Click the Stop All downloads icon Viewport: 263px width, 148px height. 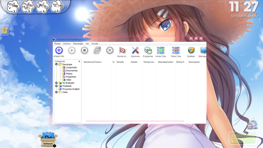click(x=97, y=50)
